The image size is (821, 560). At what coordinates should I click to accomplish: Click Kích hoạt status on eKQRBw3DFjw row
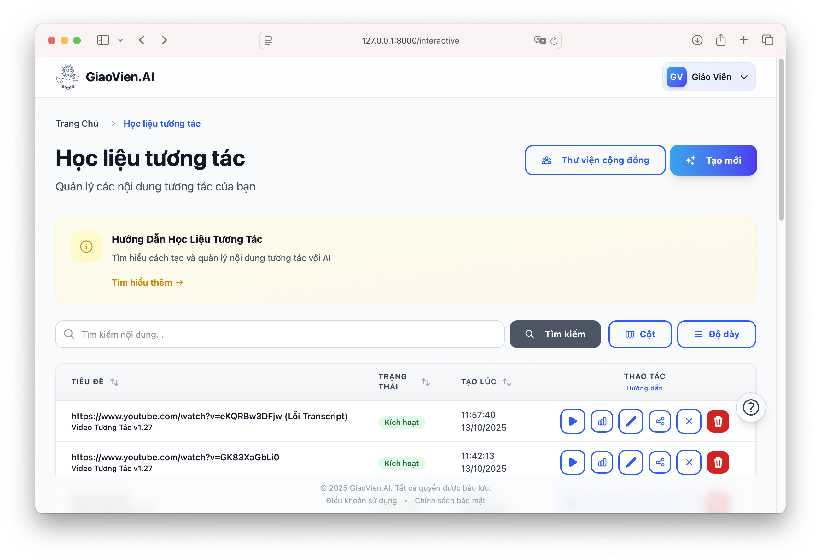pyautogui.click(x=401, y=423)
